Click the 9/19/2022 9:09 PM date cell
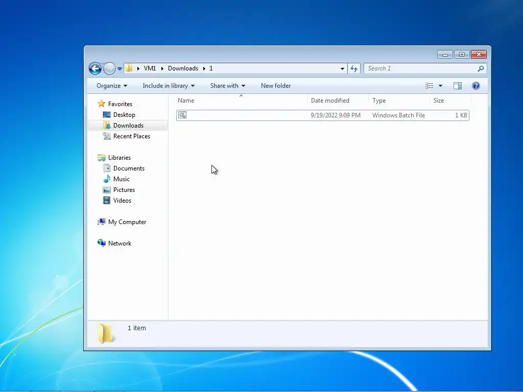The height and width of the screenshot is (392, 523). coord(336,115)
